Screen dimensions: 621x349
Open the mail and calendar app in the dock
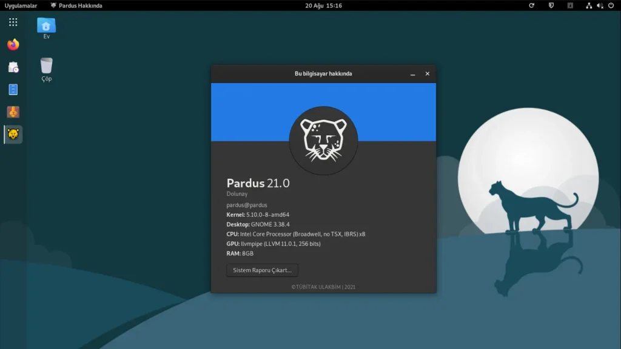click(x=13, y=67)
